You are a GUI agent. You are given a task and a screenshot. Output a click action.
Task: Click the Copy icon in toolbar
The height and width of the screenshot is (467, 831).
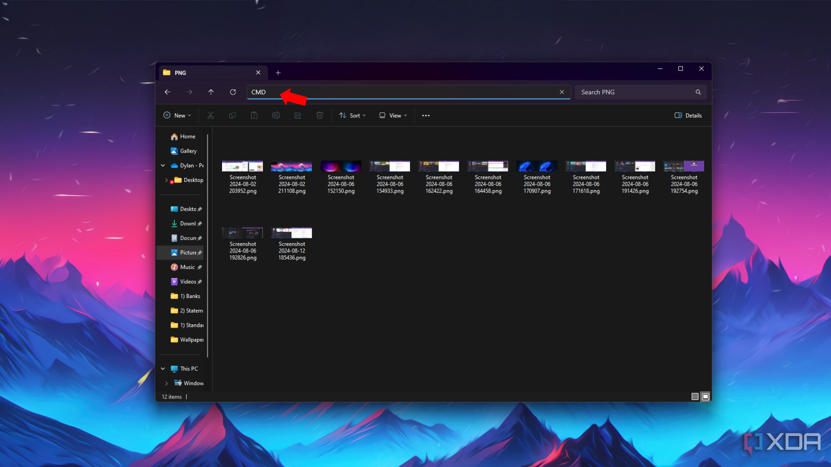click(x=232, y=115)
